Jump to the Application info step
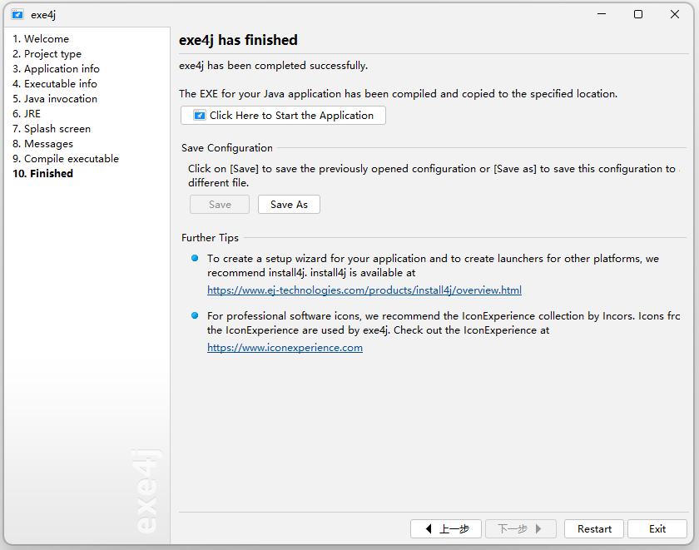The height and width of the screenshot is (550, 699). [x=56, y=69]
